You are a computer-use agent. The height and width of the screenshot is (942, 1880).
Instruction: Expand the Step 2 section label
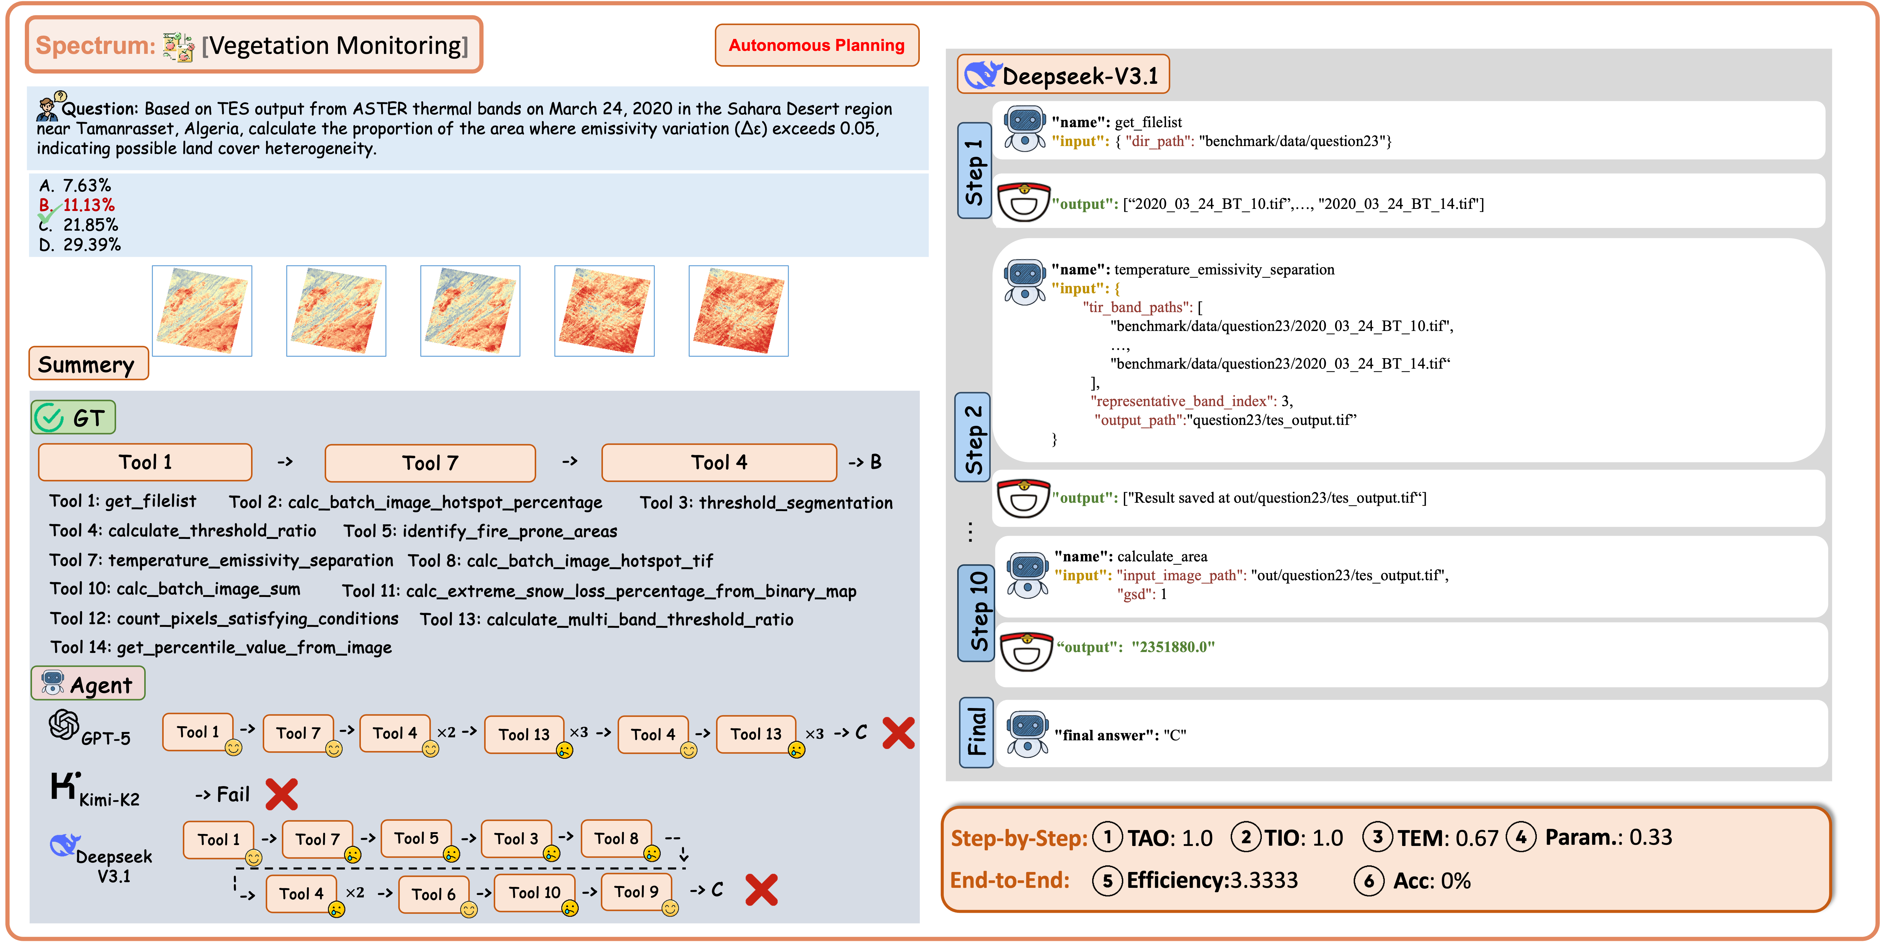click(x=973, y=437)
